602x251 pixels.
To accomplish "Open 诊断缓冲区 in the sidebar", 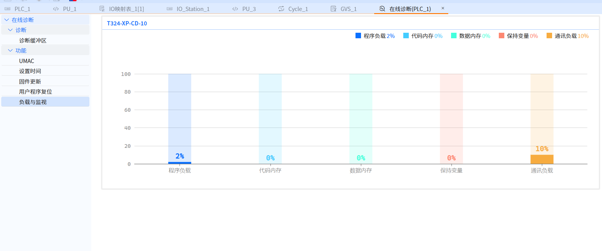I will point(33,40).
